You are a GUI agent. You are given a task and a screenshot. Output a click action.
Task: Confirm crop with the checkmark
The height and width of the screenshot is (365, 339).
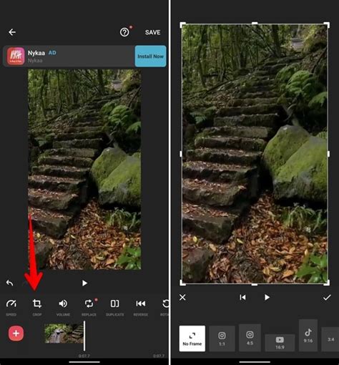click(327, 297)
